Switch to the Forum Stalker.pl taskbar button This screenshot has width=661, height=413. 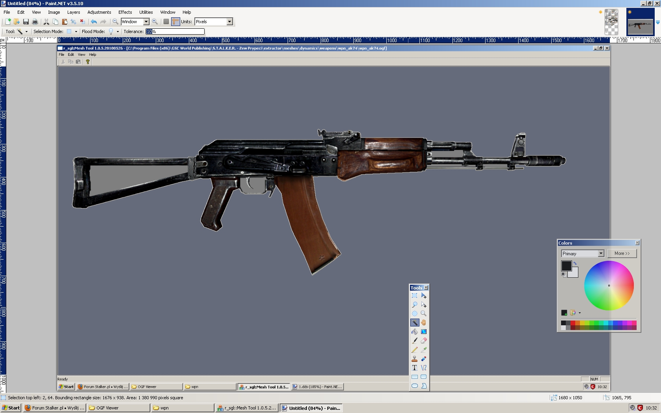tap(54, 408)
